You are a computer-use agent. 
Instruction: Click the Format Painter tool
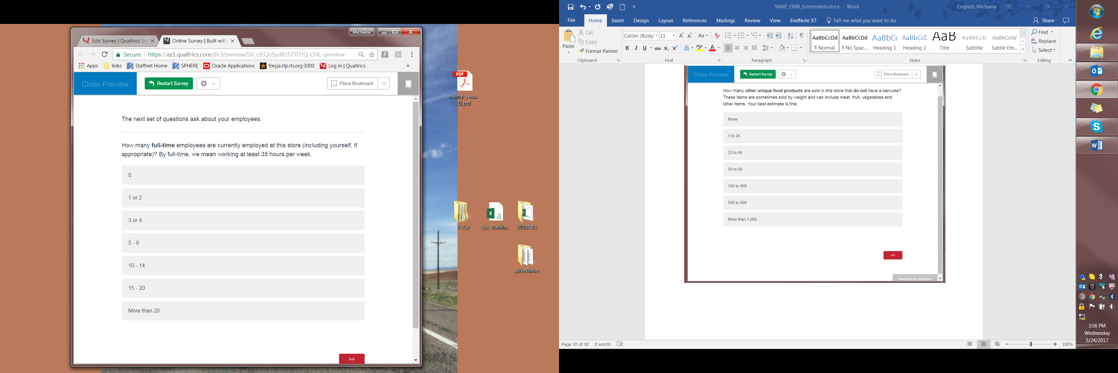tap(598, 51)
